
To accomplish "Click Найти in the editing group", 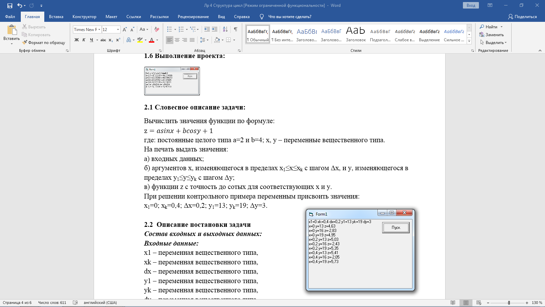I will [491, 27].
